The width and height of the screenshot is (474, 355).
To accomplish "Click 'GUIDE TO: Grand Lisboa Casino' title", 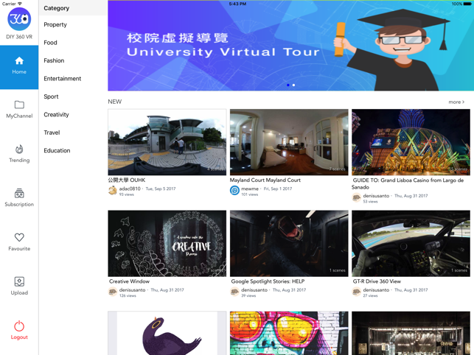I will coord(408,183).
